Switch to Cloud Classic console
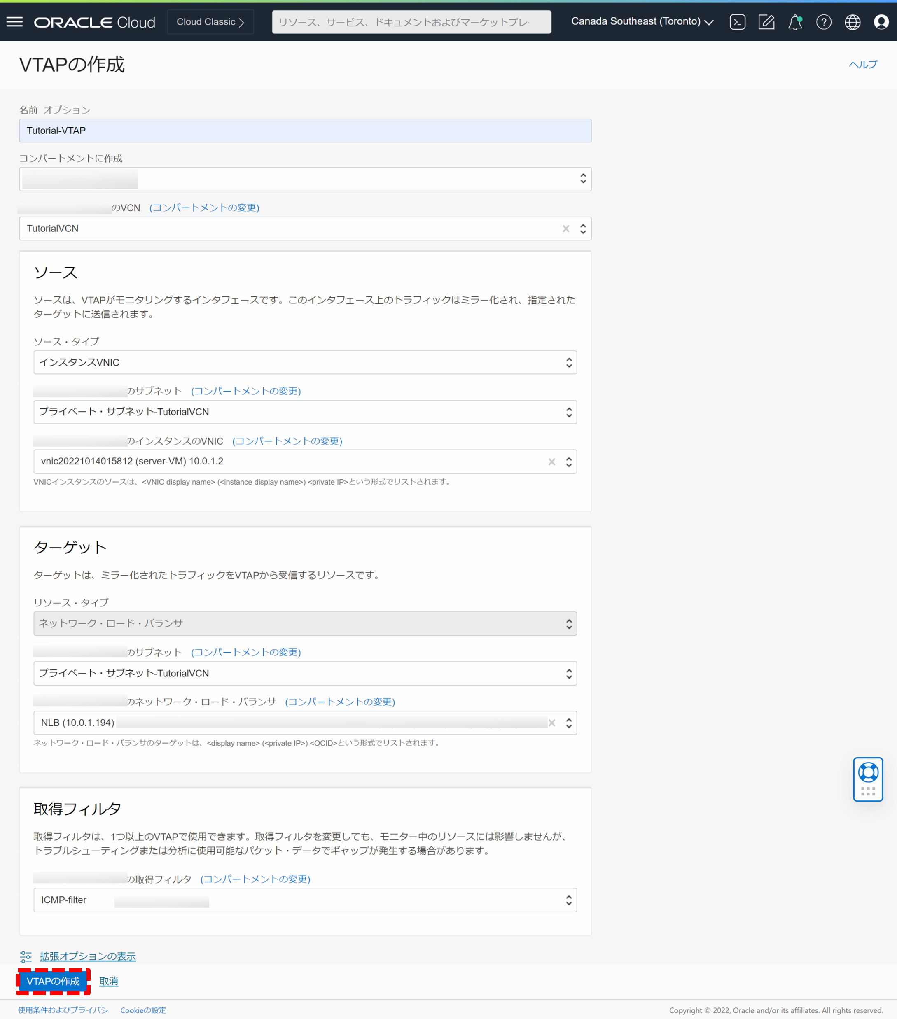897x1019 pixels. [210, 22]
